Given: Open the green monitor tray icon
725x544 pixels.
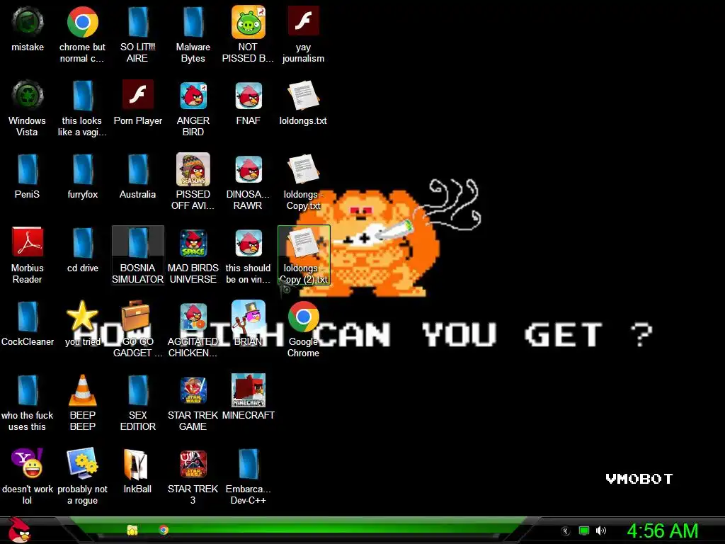Looking at the screenshot, I should pos(584,531).
